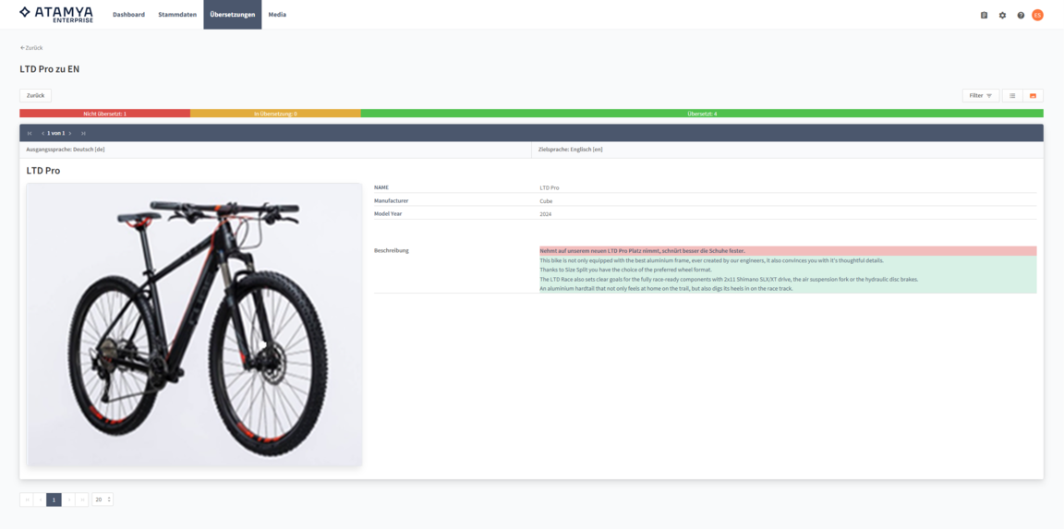Open the ES user avatar menu
This screenshot has height=529, width=1064.
point(1037,15)
